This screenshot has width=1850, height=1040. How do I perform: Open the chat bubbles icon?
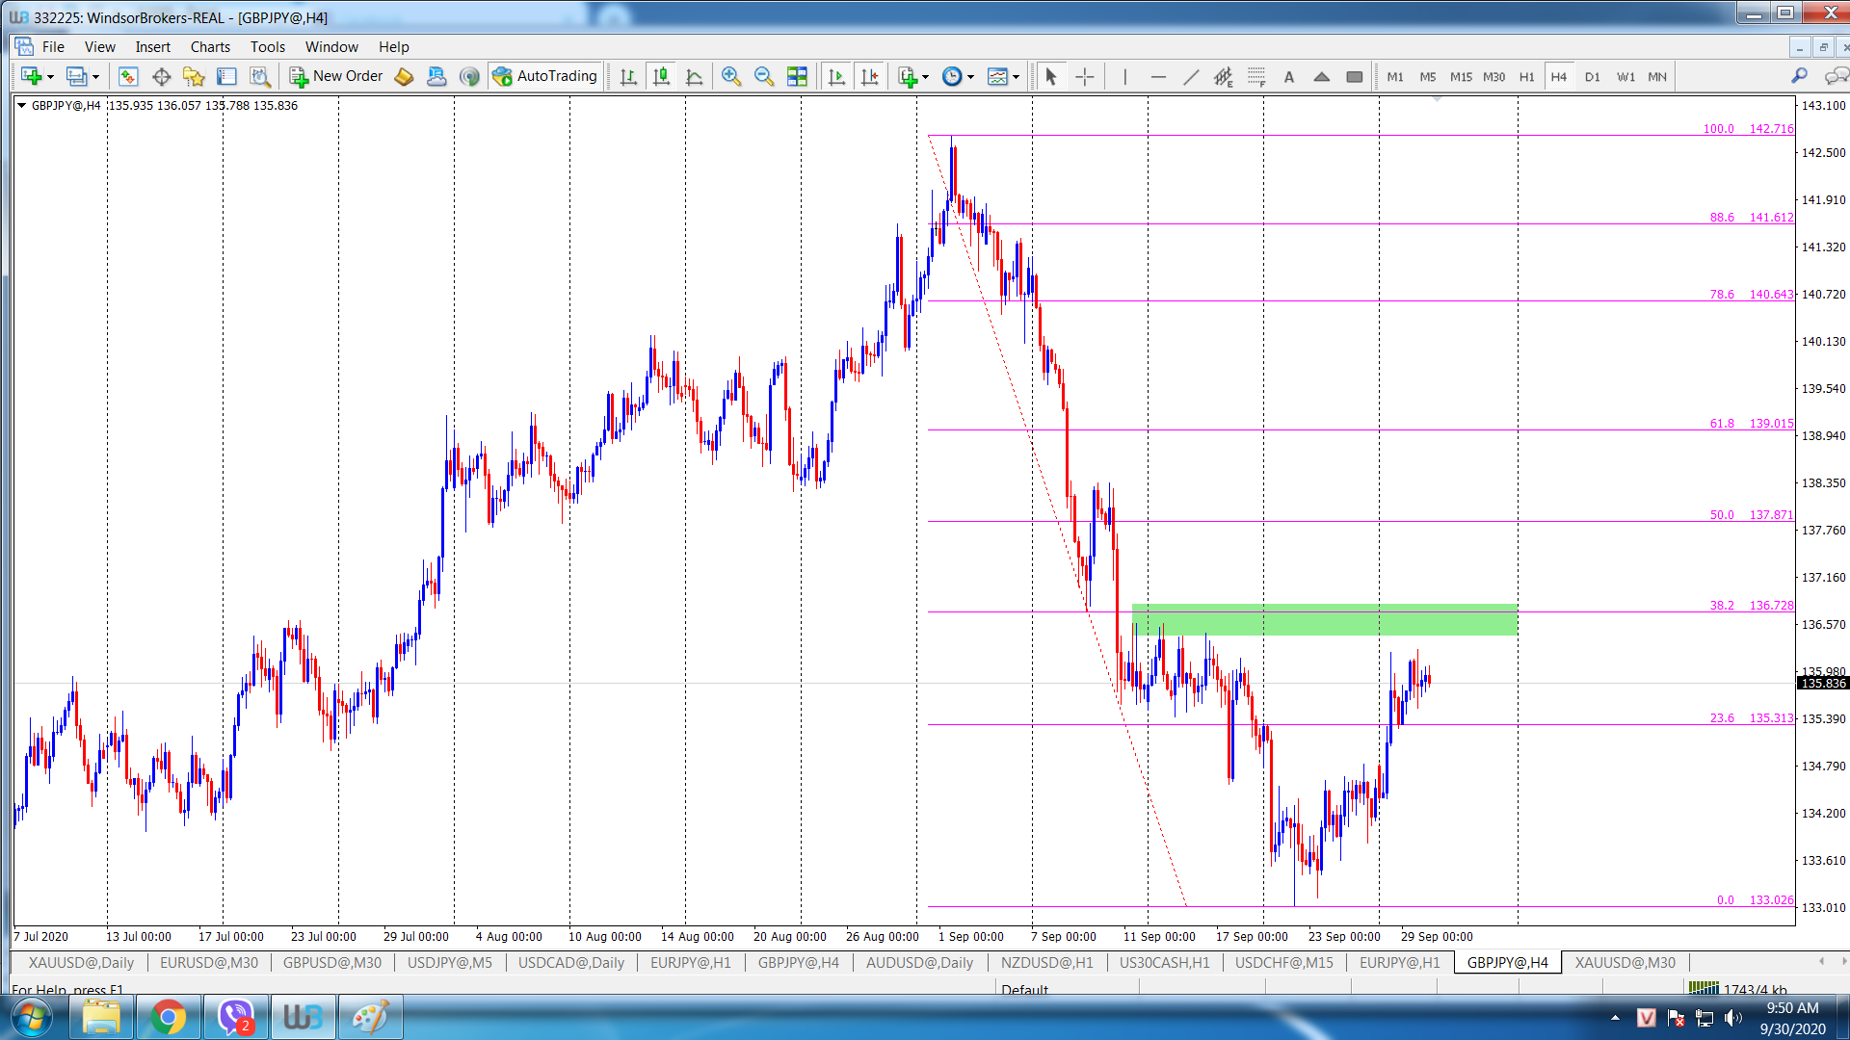(x=1837, y=75)
